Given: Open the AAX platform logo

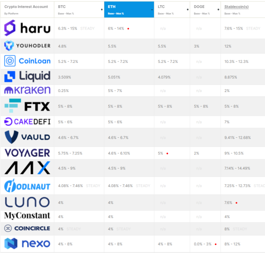Looking at the screenshot, I should 27,168.
